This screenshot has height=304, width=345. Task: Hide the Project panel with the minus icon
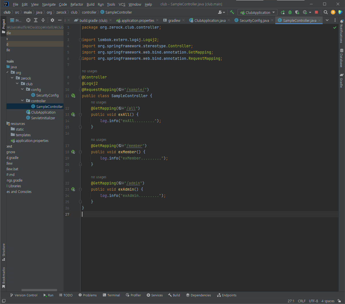tap(60, 20)
